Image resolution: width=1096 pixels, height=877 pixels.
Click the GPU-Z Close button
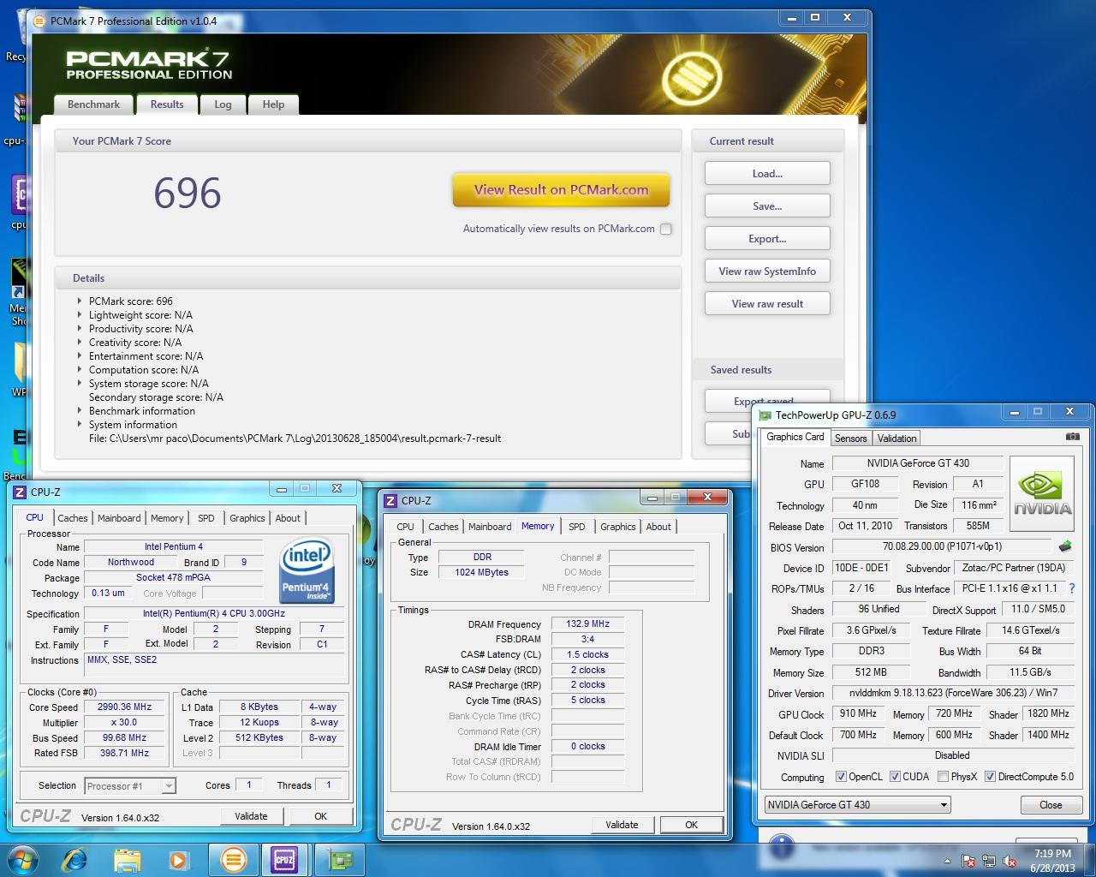coord(1051,805)
